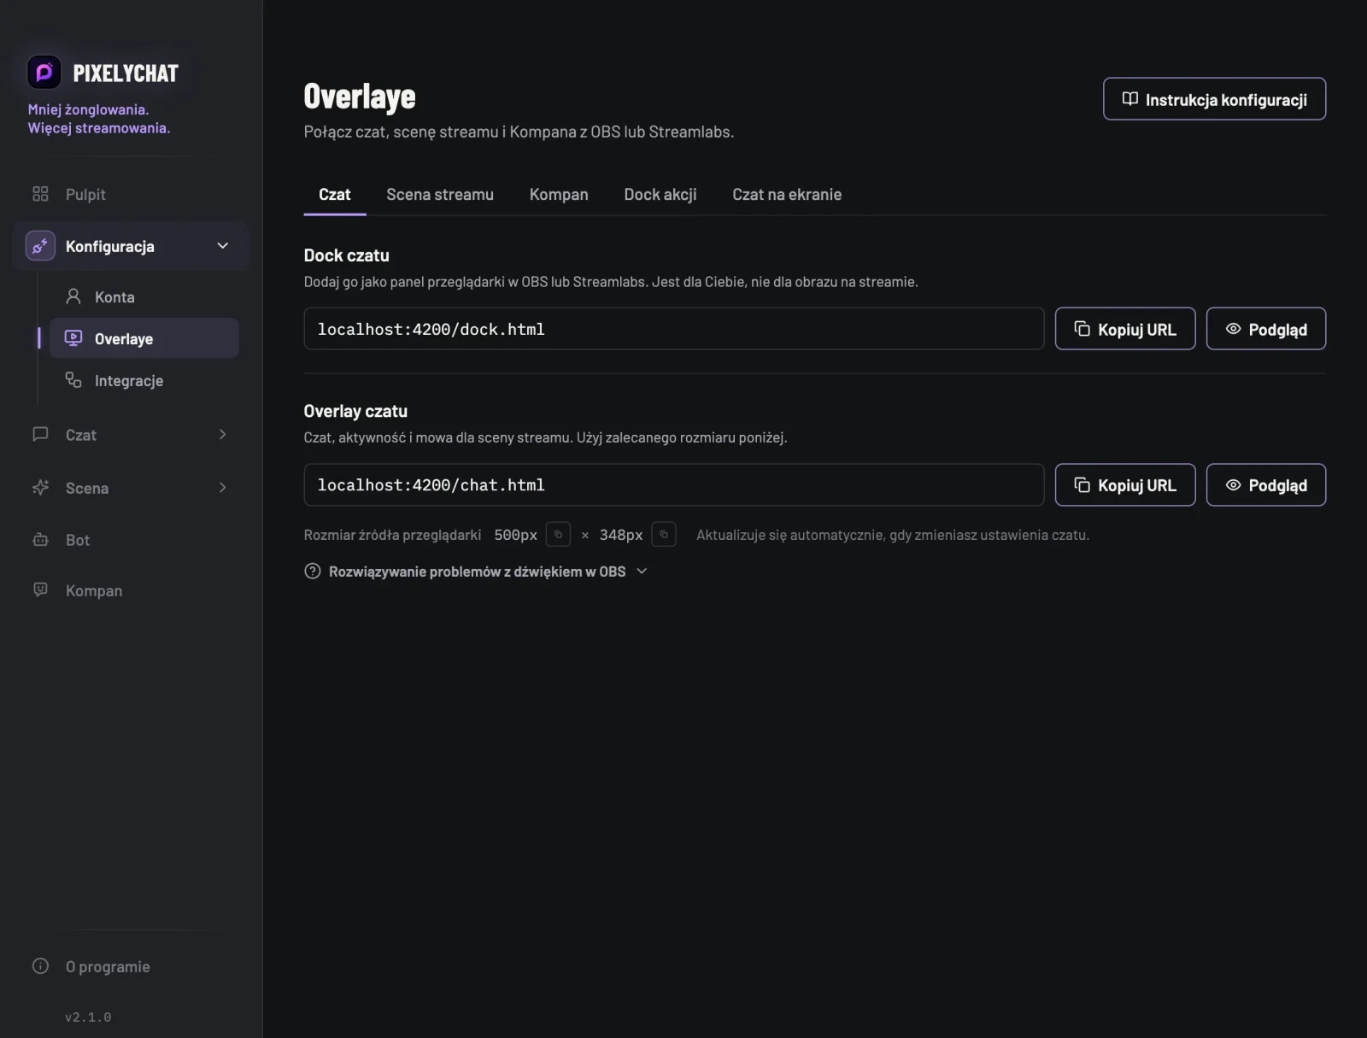Open the Bot page
The height and width of the screenshot is (1038, 1367).
[131, 540]
